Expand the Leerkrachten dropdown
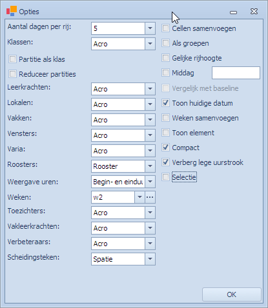The image size is (268, 308). pos(150,89)
